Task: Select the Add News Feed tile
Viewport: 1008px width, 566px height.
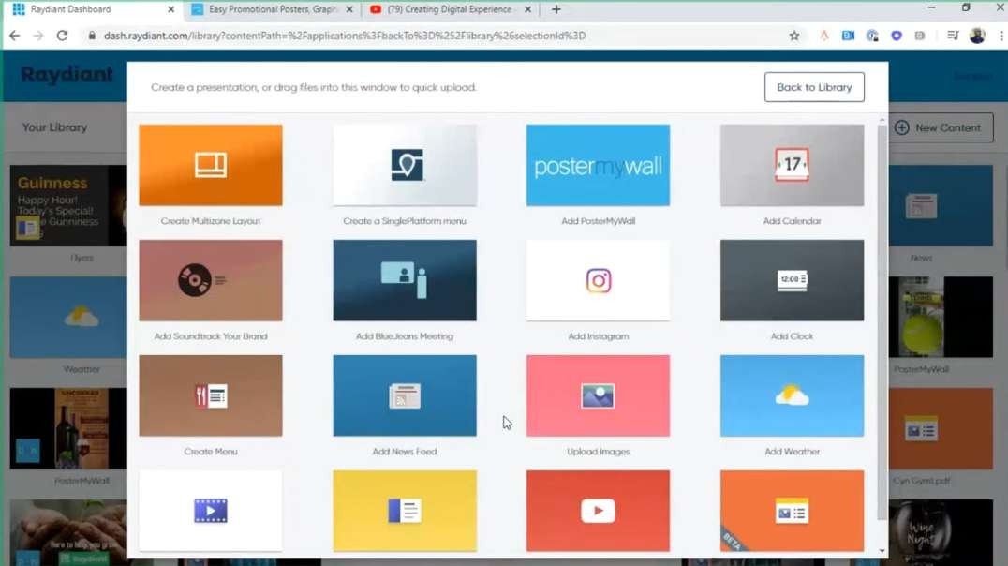Action: point(404,396)
